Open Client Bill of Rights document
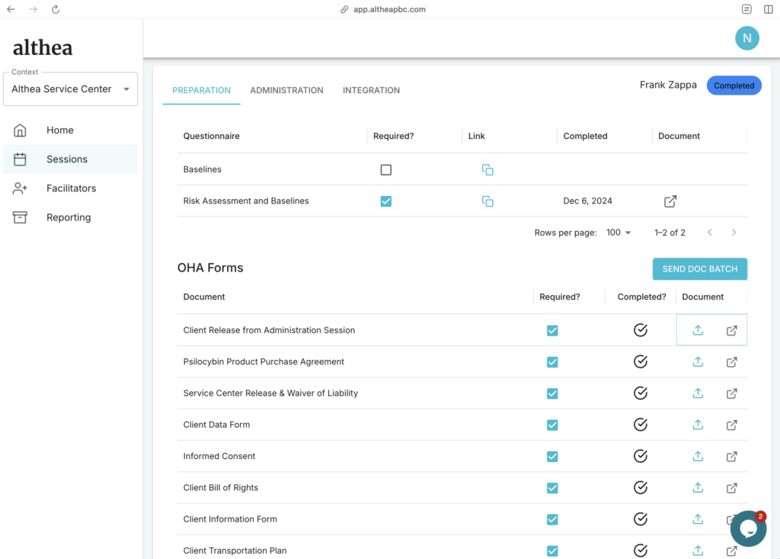The image size is (780, 559). tap(732, 488)
